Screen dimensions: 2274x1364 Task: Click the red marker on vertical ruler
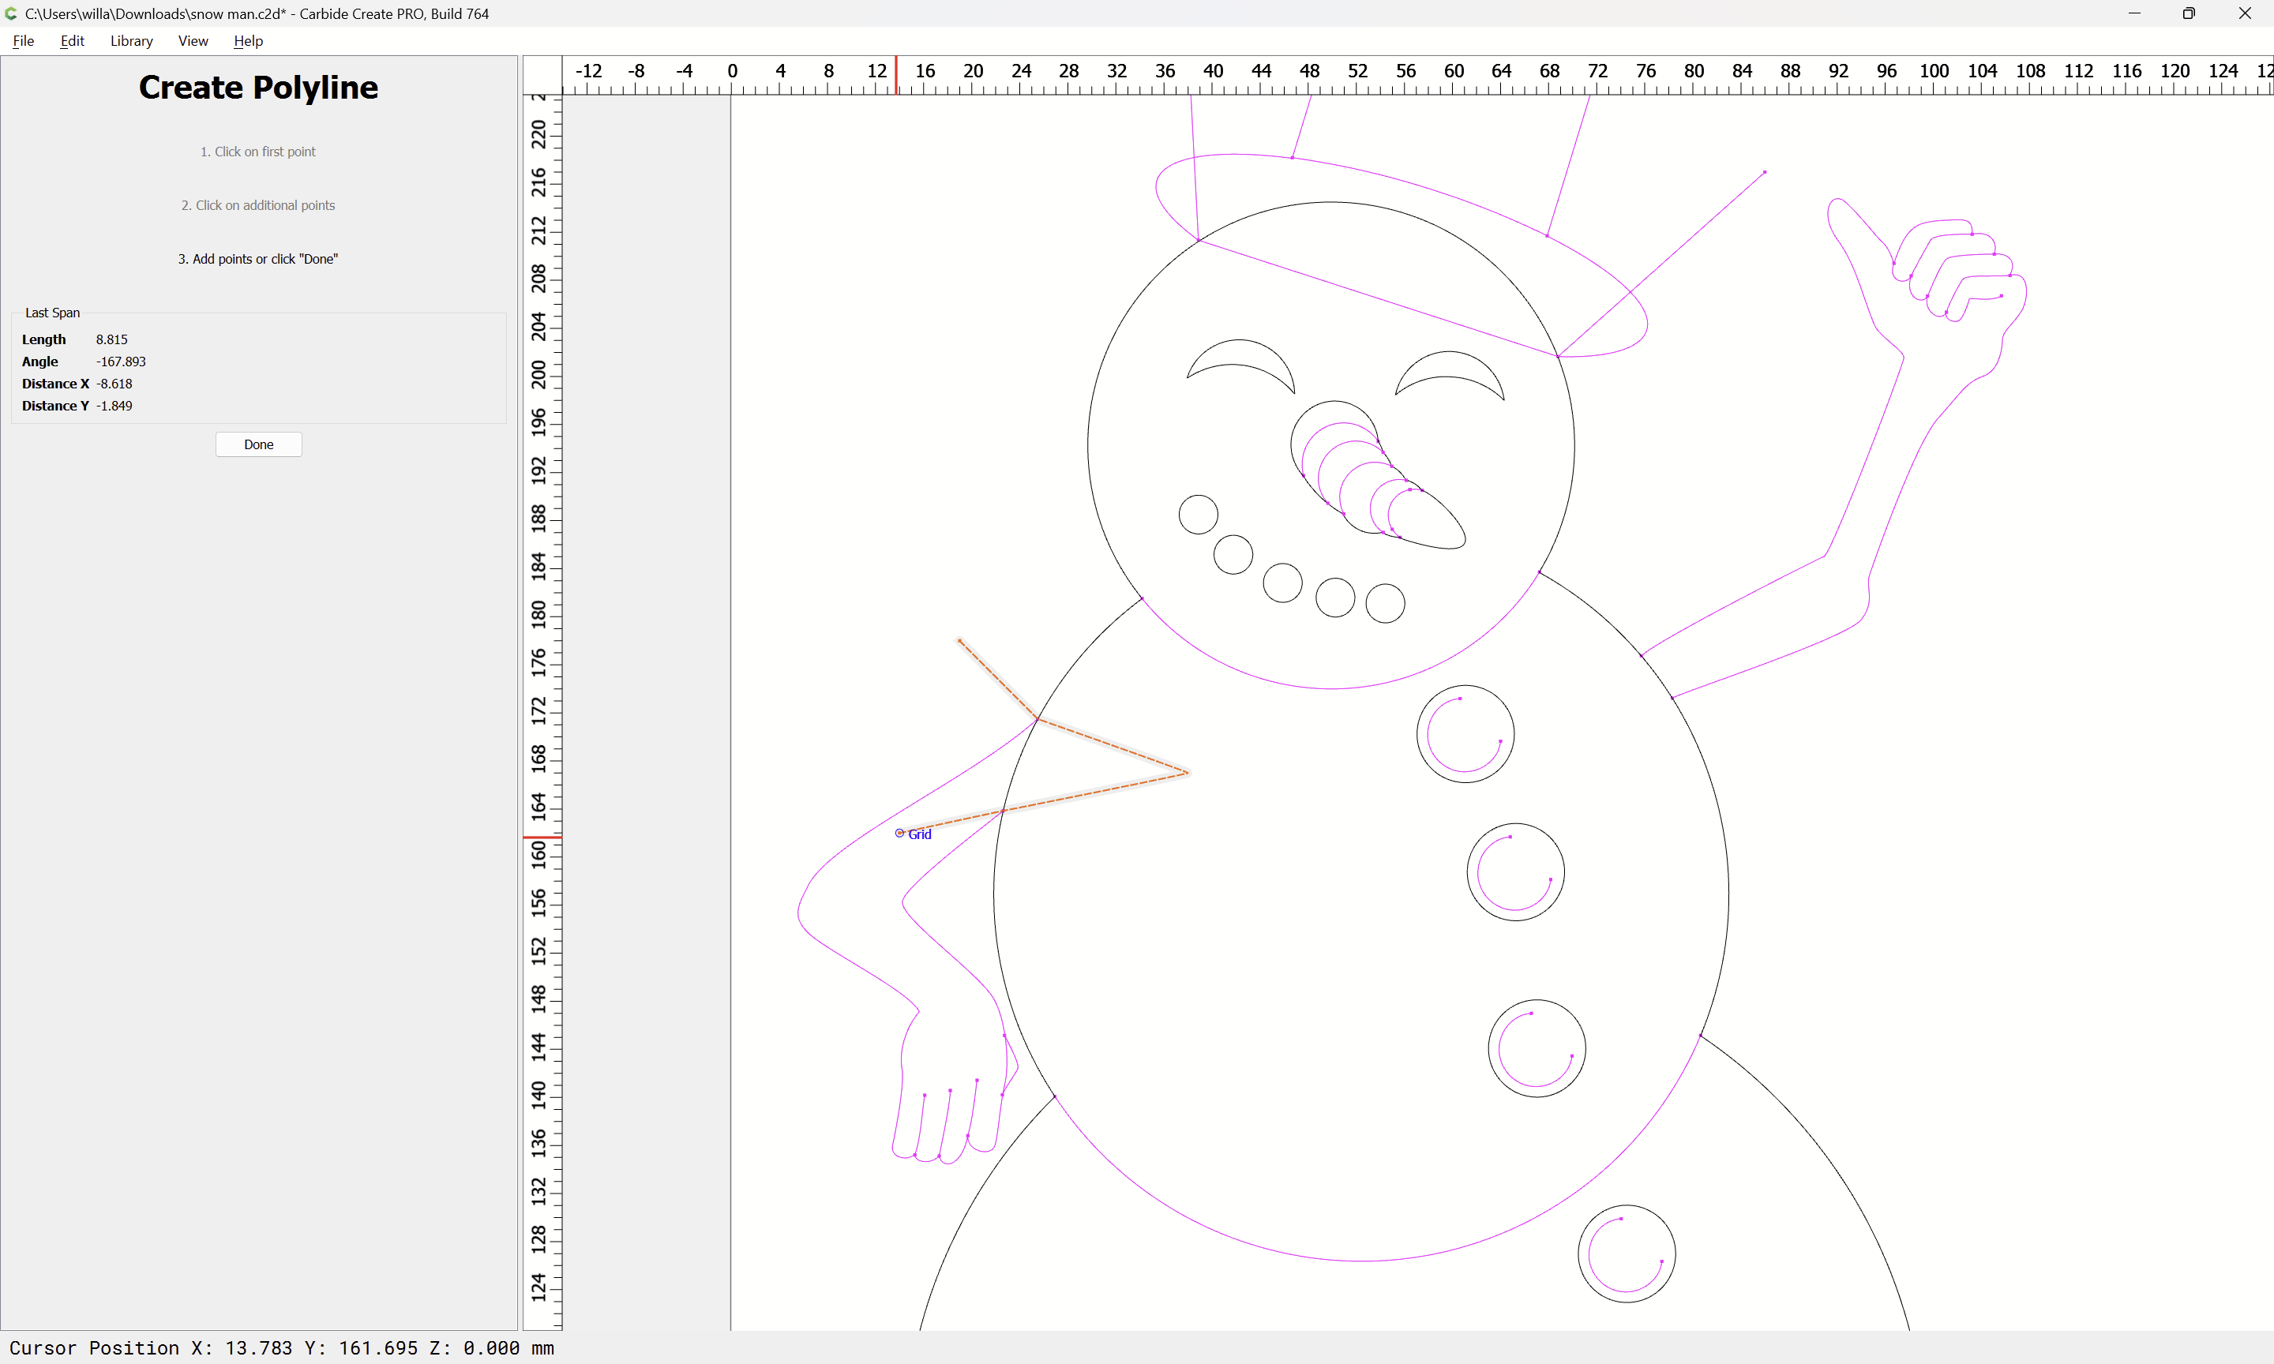[542, 838]
